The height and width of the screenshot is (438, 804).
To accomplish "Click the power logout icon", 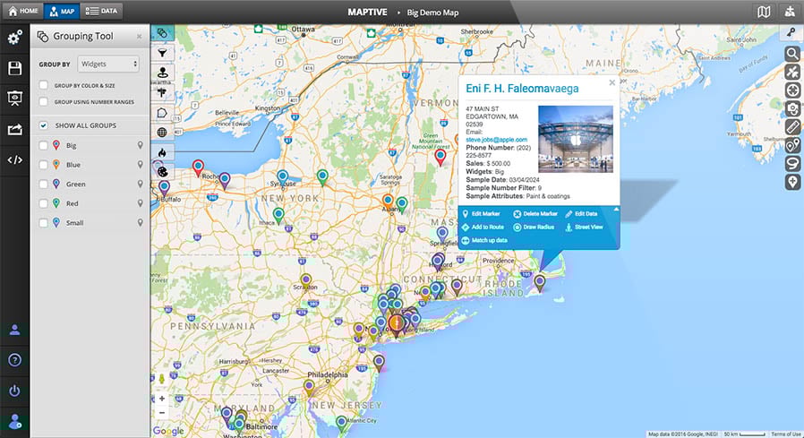I will pyautogui.click(x=14, y=391).
